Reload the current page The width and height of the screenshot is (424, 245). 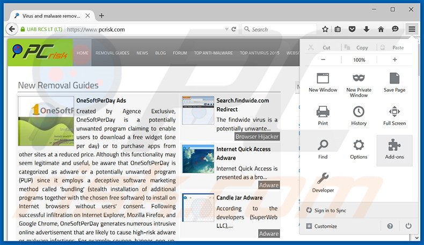click(234, 29)
